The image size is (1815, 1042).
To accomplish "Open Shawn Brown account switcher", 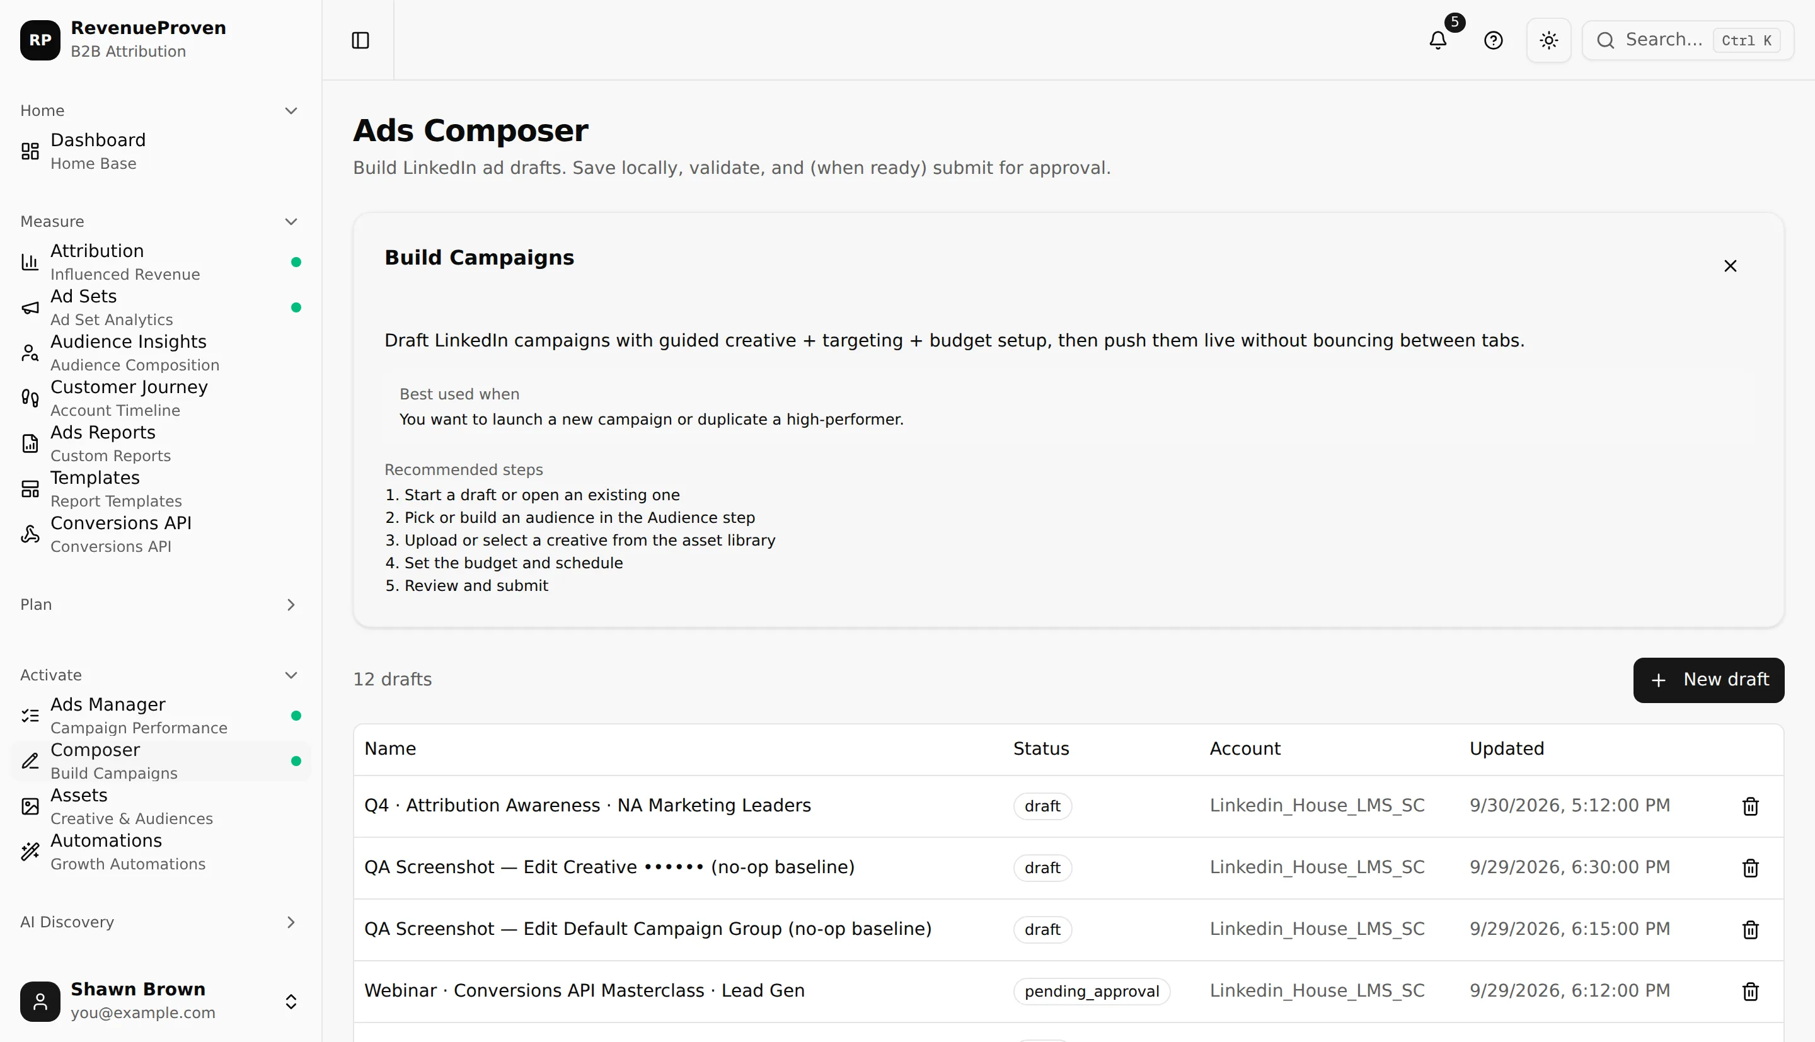I will point(160,1001).
